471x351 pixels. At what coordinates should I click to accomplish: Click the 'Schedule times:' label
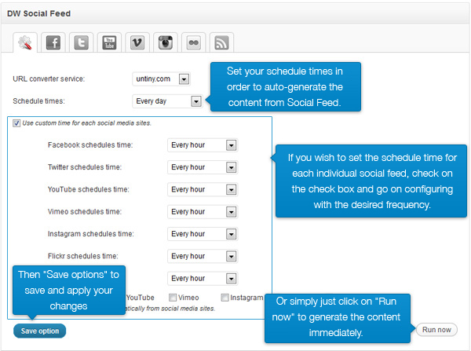38,101
